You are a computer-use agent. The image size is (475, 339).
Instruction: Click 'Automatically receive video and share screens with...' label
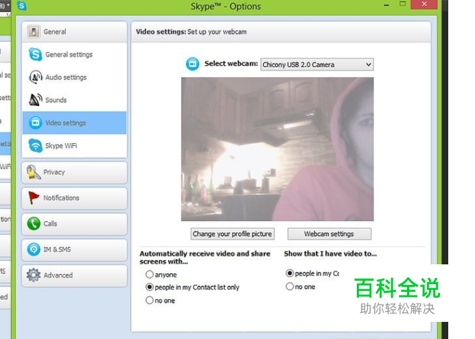pyautogui.click(x=205, y=258)
